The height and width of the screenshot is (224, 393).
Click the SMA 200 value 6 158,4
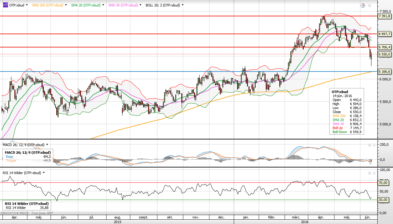[356, 116]
